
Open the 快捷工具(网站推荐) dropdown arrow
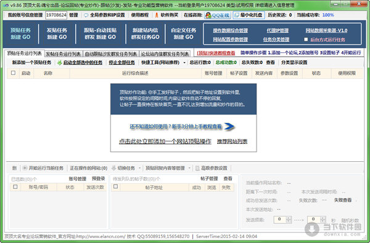pyautogui.click(x=184, y=63)
